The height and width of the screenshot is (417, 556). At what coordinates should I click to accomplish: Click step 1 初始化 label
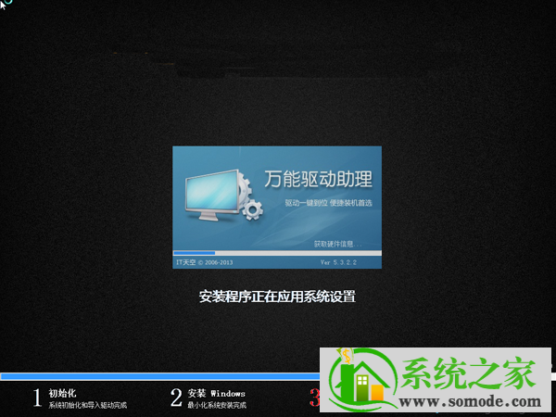coord(62,393)
